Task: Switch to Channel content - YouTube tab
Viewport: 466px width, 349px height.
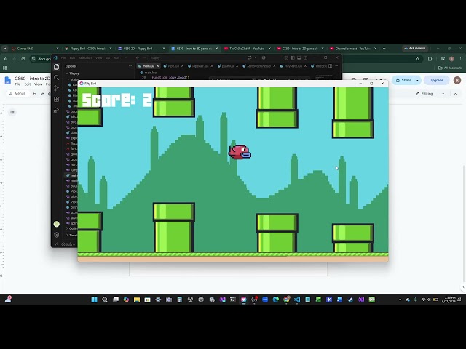Action: click(x=353, y=49)
